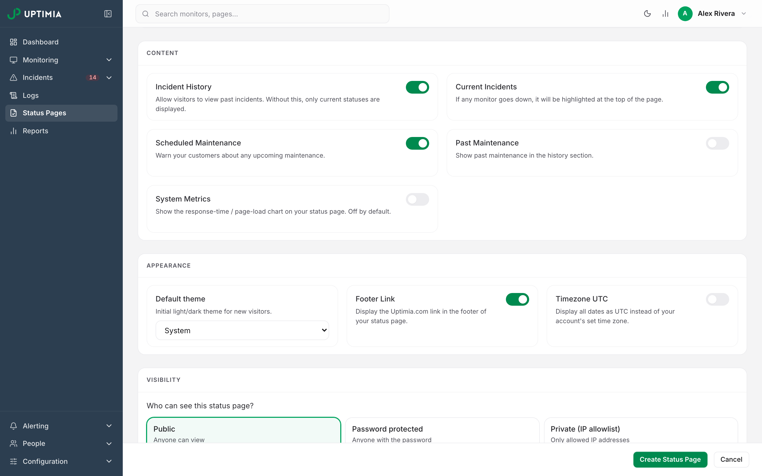Image resolution: width=762 pixels, height=476 pixels.
Task: Open Reports from sidebar
Action: [61, 131]
